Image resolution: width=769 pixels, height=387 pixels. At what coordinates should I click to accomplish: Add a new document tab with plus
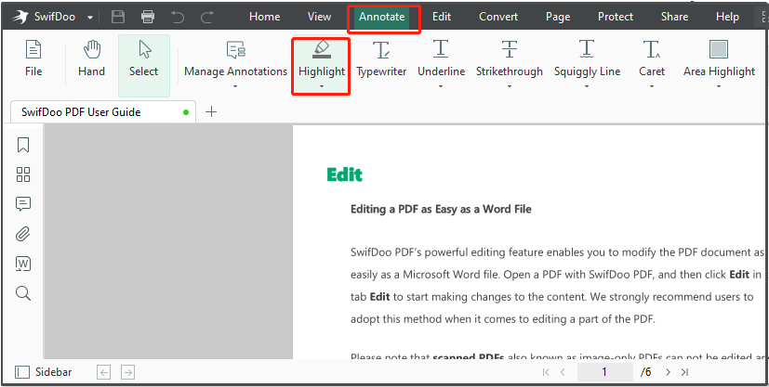point(211,112)
